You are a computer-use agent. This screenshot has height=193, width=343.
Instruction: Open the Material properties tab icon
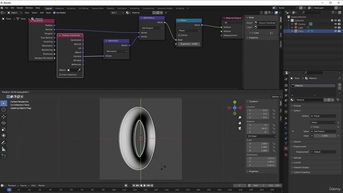coord(286,149)
